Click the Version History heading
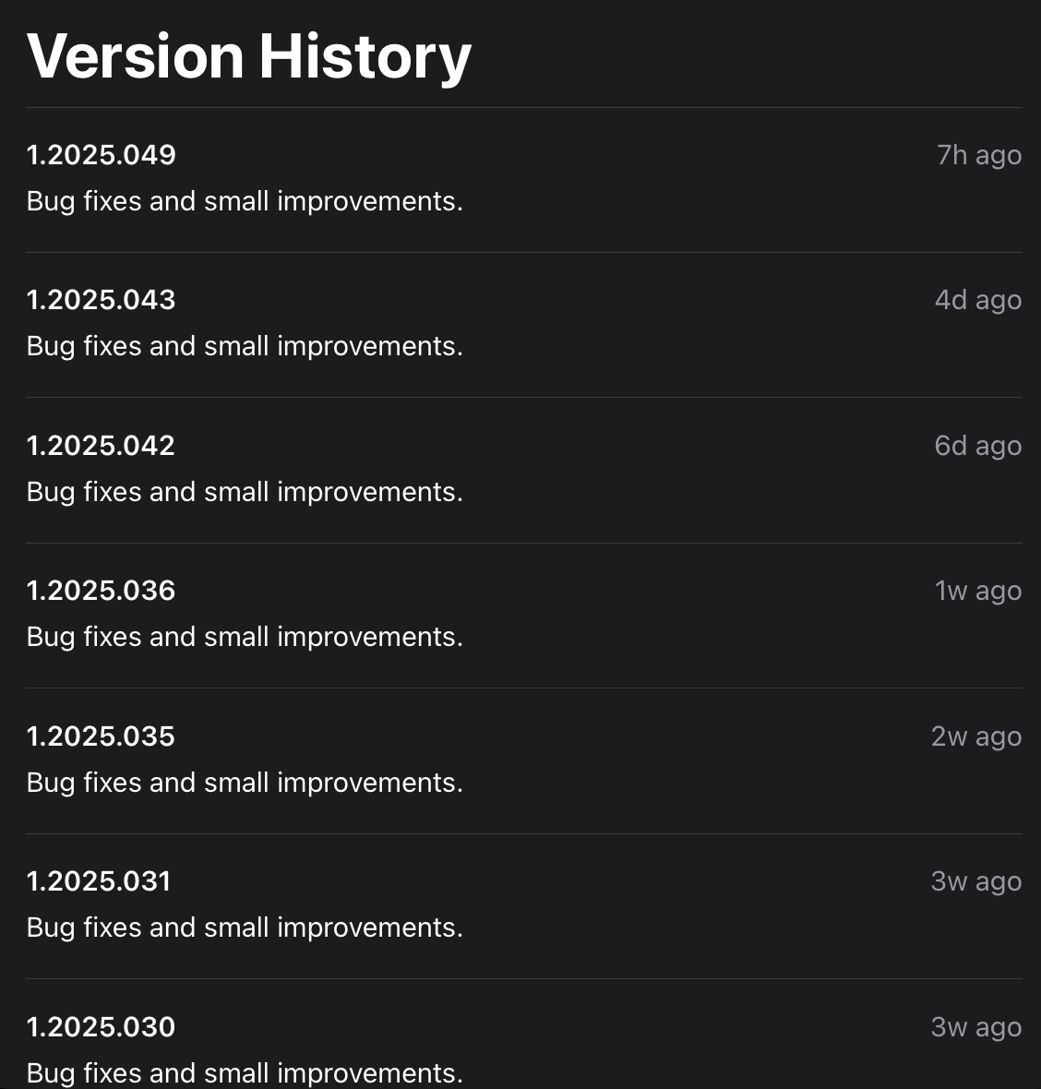Viewport: 1041px width, 1089px height. coord(249,57)
